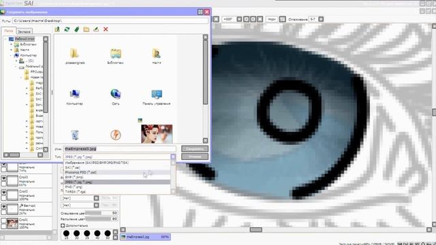The image size is (436, 245).
Task: Click the green bookmark tag icon
Action: [77, 29]
